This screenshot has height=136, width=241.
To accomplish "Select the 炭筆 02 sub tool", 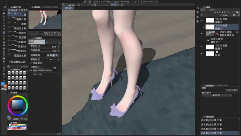I will point(17,46).
